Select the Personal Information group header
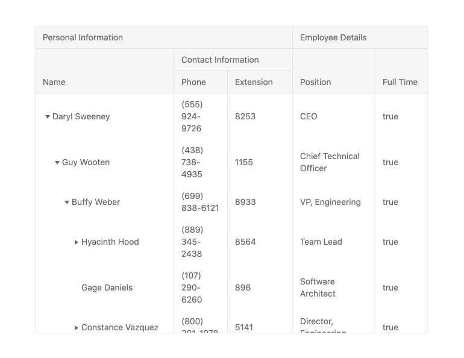The image size is (464, 358). 83,37
